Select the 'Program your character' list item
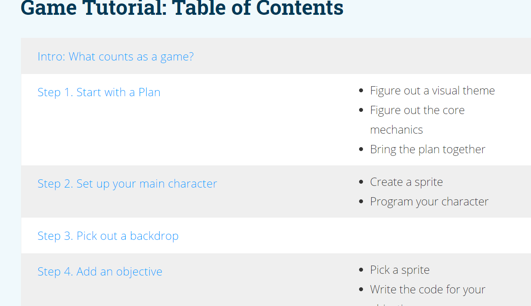This screenshot has height=306, width=531. pos(429,202)
